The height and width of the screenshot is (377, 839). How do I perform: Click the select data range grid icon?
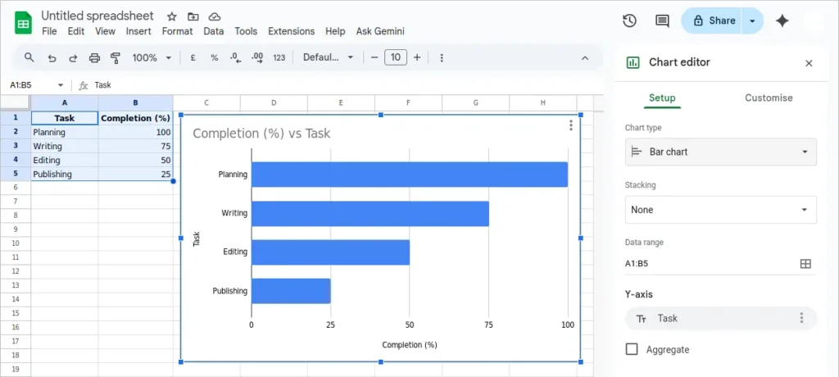point(805,263)
